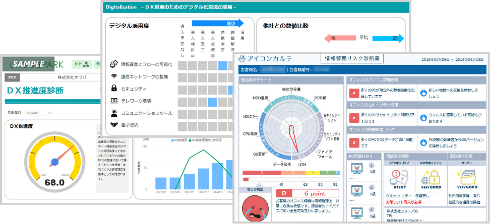Viewport: 490px width, 224px height.
Task: Click the pointer icon beside 新しい機器への交換
Action: pyautogui.click(x=423, y=93)
